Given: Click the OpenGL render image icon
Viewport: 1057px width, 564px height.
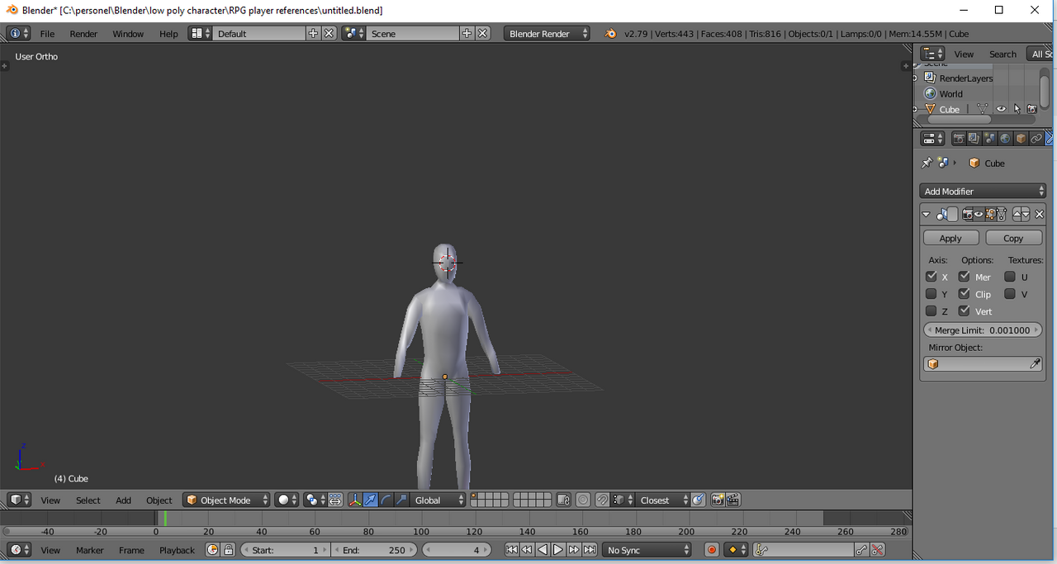Looking at the screenshot, I should tap(718, 500).
